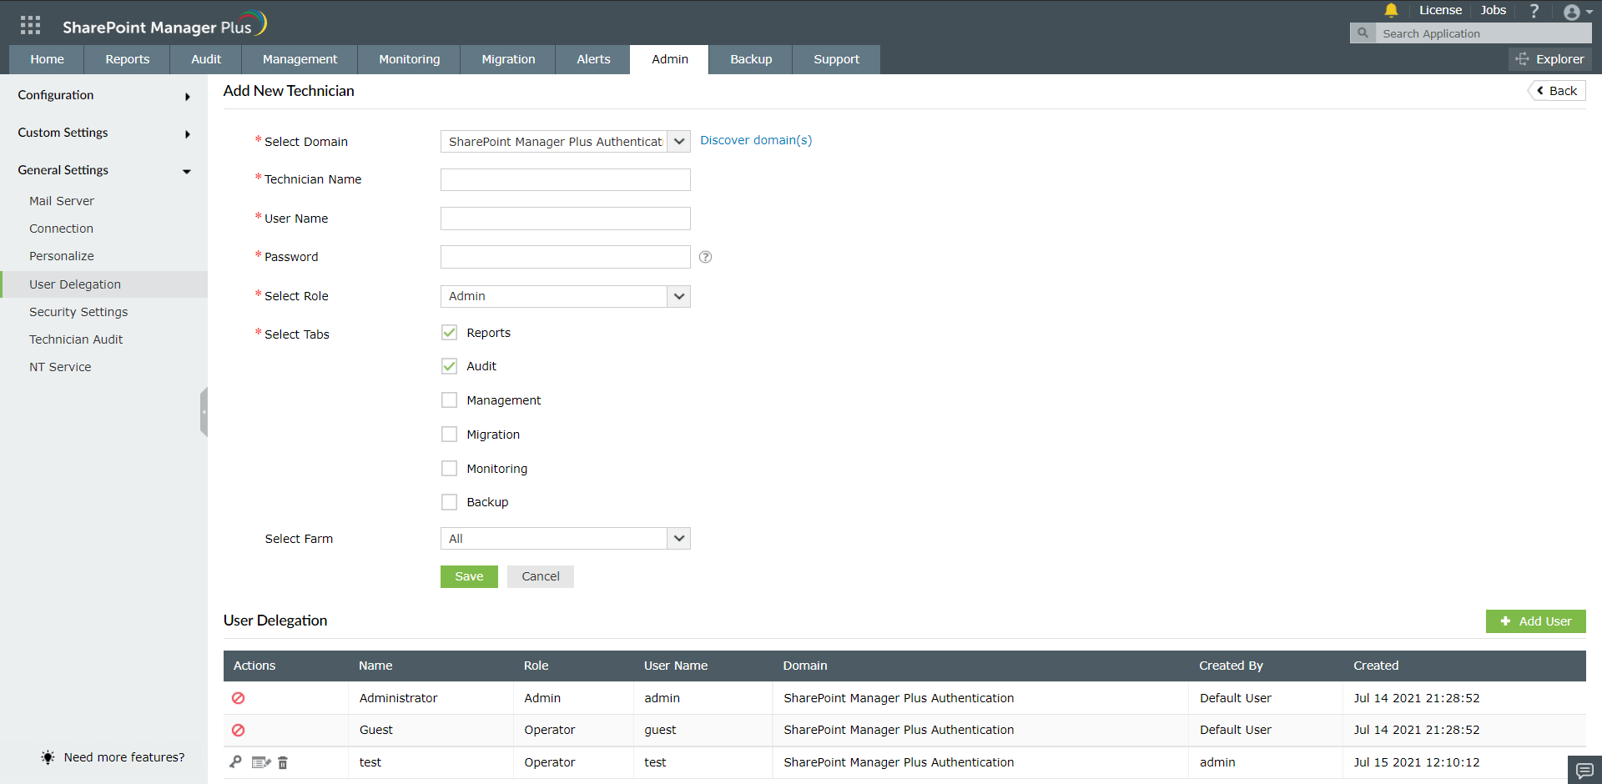Show the password help tooltip icon
1602x784 pixels.
705,257
